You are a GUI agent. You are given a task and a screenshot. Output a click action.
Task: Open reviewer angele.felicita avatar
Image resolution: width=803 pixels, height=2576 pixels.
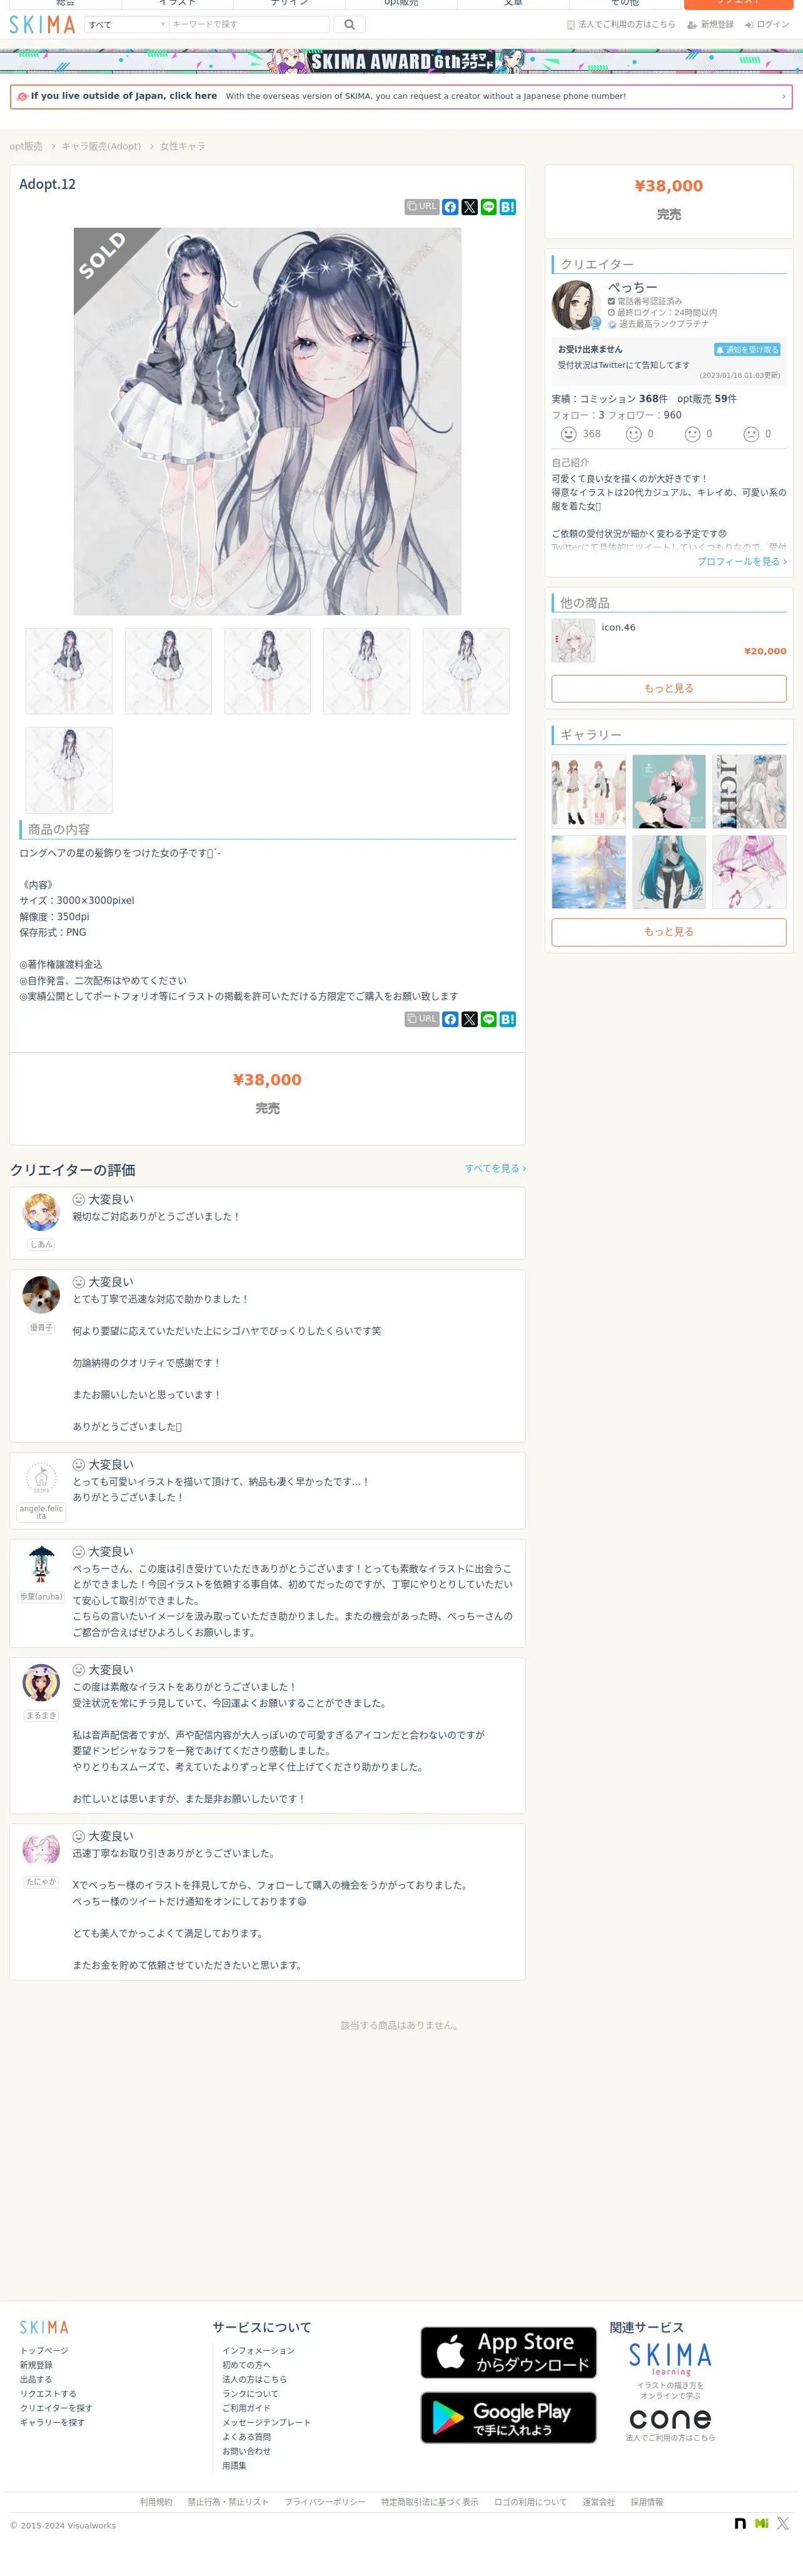(41, 1478)
